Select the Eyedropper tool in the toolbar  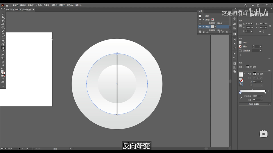3,51
